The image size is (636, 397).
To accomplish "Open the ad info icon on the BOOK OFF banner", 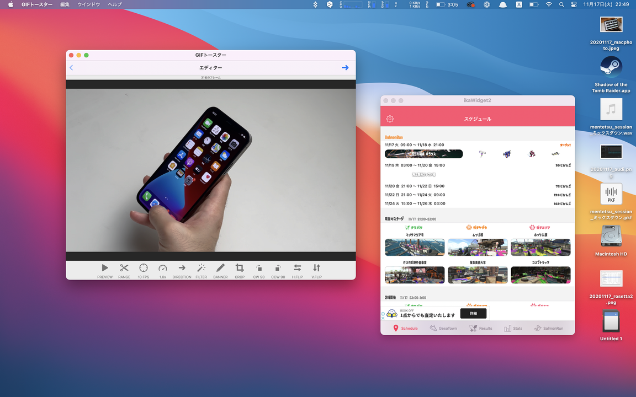I will click(x=383, y=314).
